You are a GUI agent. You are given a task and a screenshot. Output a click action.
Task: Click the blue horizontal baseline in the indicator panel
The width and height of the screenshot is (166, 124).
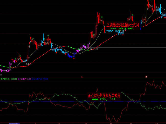(x=51, y=102)
